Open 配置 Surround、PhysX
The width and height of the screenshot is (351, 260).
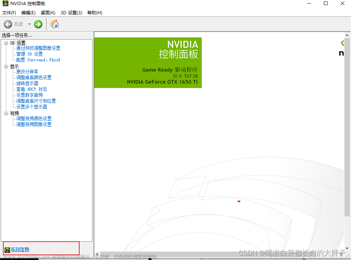(x=38, y=60)
